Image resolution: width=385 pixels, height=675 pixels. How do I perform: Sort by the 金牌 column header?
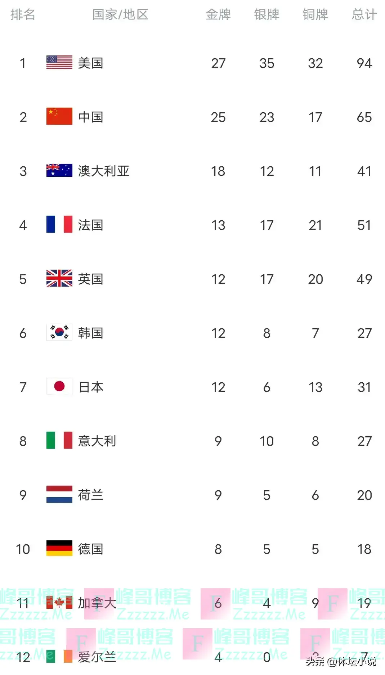pos(218,15)
